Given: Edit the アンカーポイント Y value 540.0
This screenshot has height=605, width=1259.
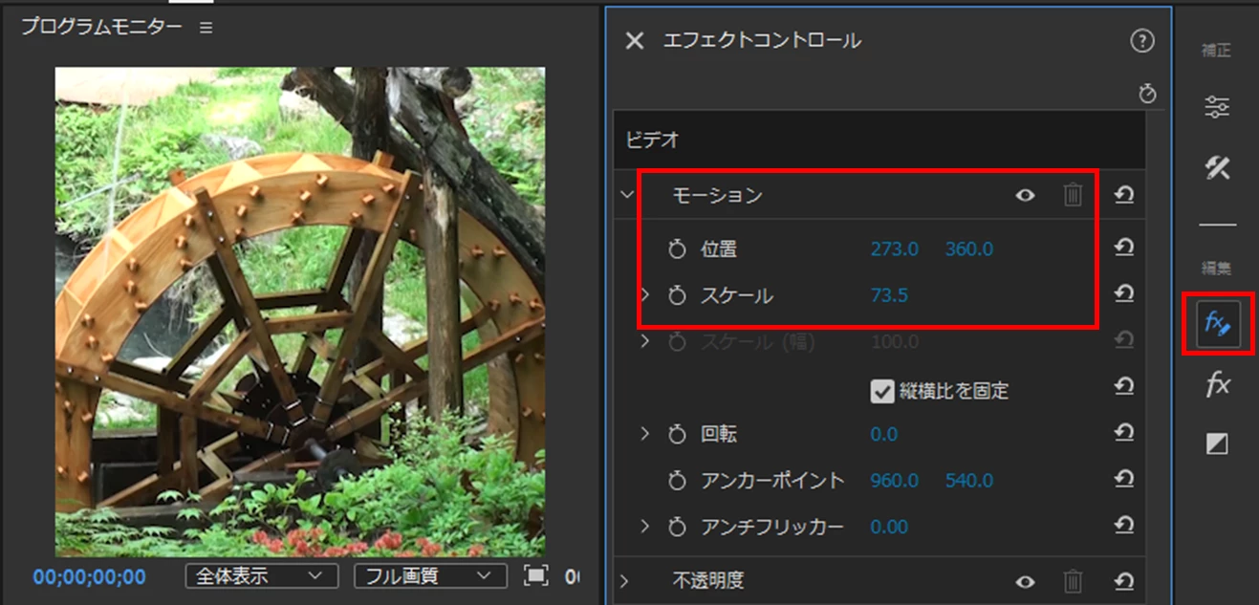Looking at the screenshot, I should click(969, 481).
